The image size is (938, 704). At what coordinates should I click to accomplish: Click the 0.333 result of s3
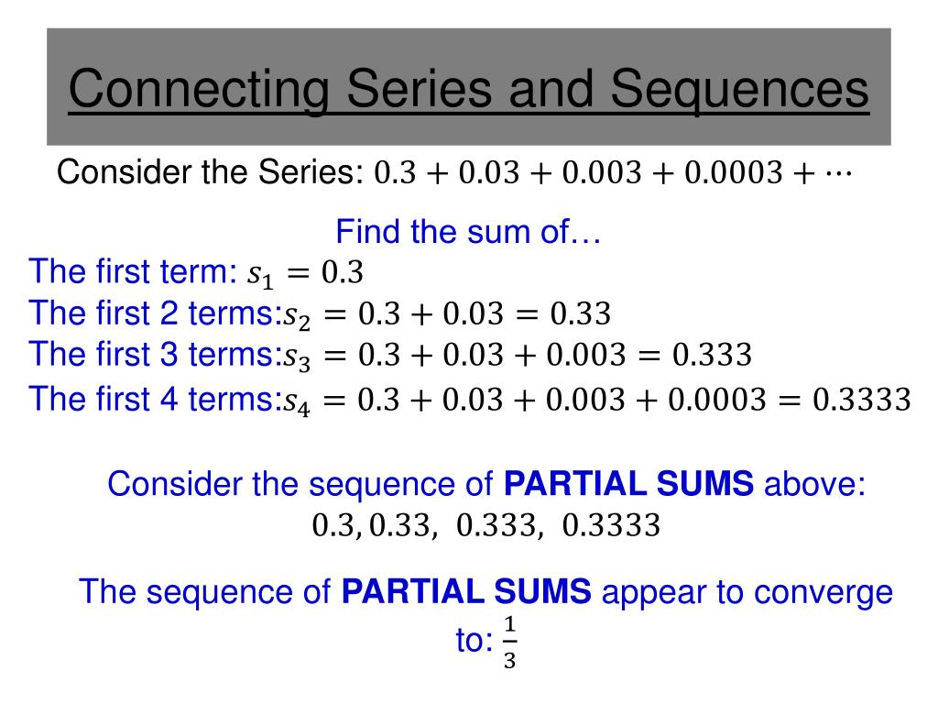click(x=712, y=355)
